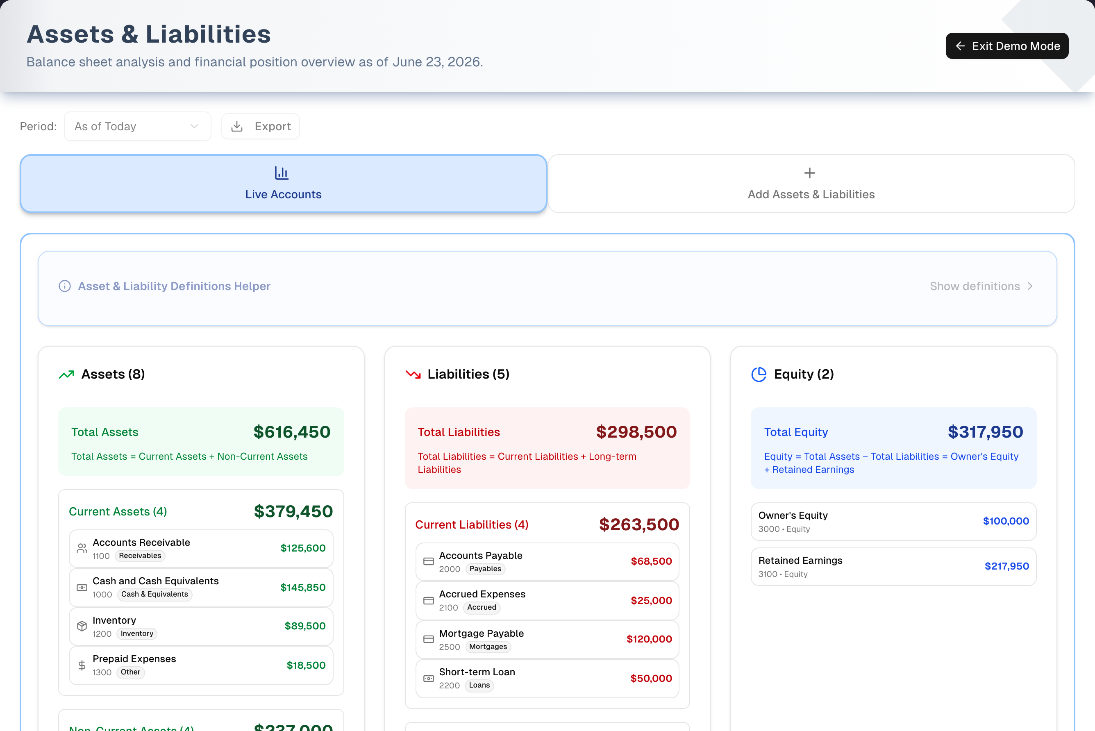Image resolution: width=1095 pixels, height=731 pixels.
Task: Click the card icon in Accounts Payable row
Action: [428, 562]
